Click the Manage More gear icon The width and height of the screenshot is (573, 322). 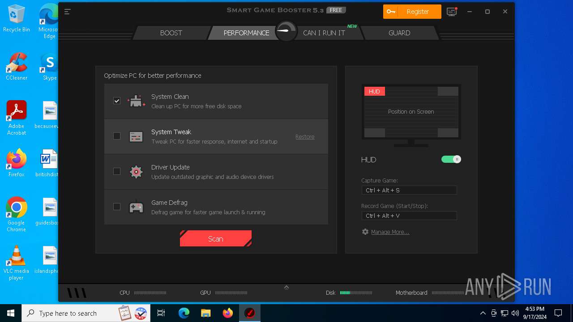(365, 232)
